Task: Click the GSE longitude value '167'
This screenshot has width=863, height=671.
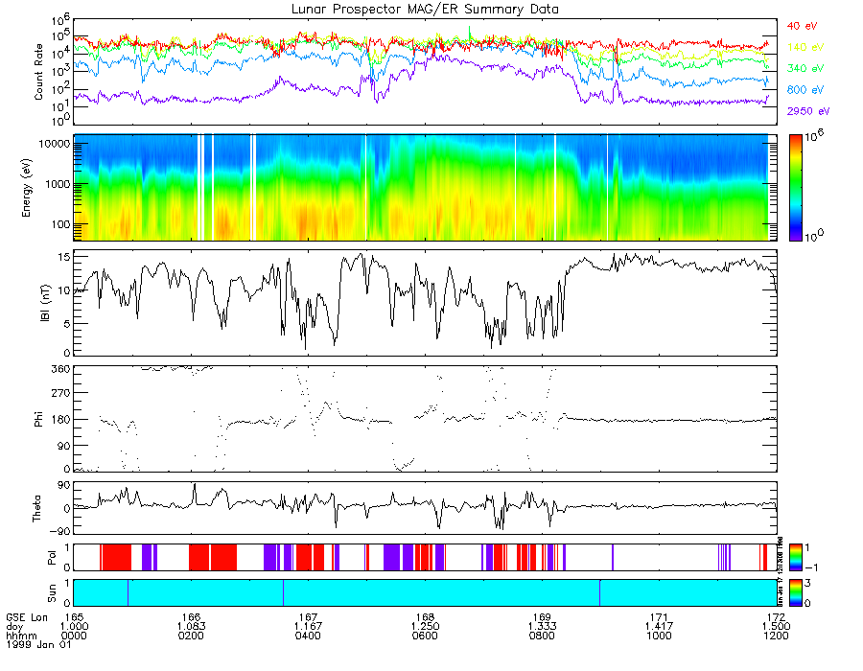Action: [x=308, y=617]
